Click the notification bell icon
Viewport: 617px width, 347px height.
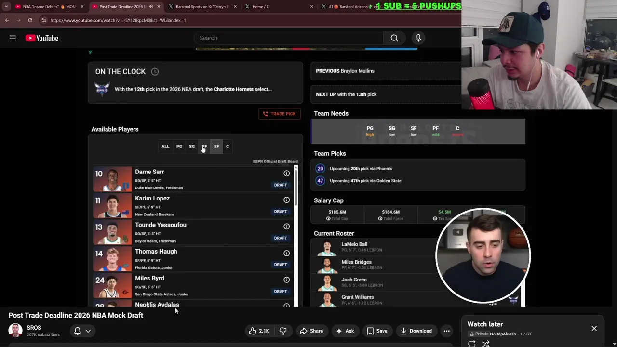click(x=77, y=331)
